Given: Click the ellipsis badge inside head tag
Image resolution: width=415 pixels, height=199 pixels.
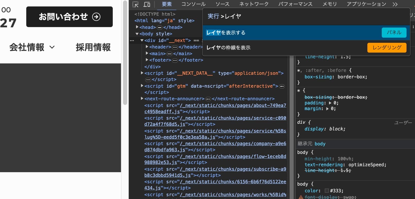Looking at the screenshot, I should [x=160, y=27].
